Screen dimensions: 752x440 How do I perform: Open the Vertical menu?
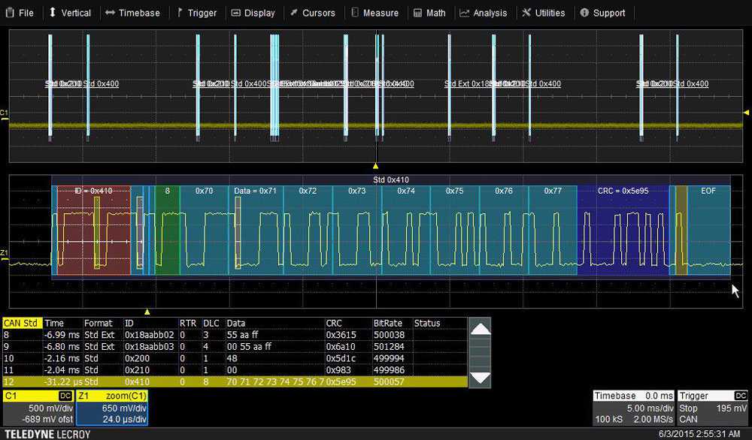[69, 13]
